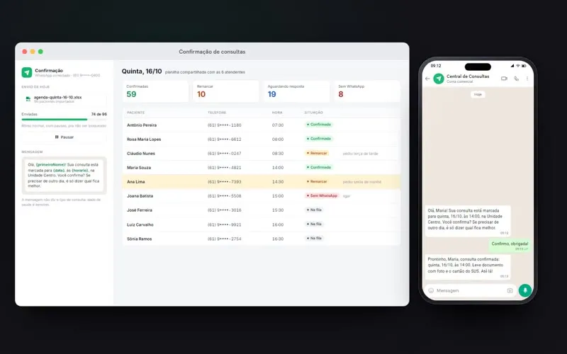Click the green Confirmação app logo icon
The width and height of the screenshot is (567, 354).
pyautogui.click(x=27, y=72)
